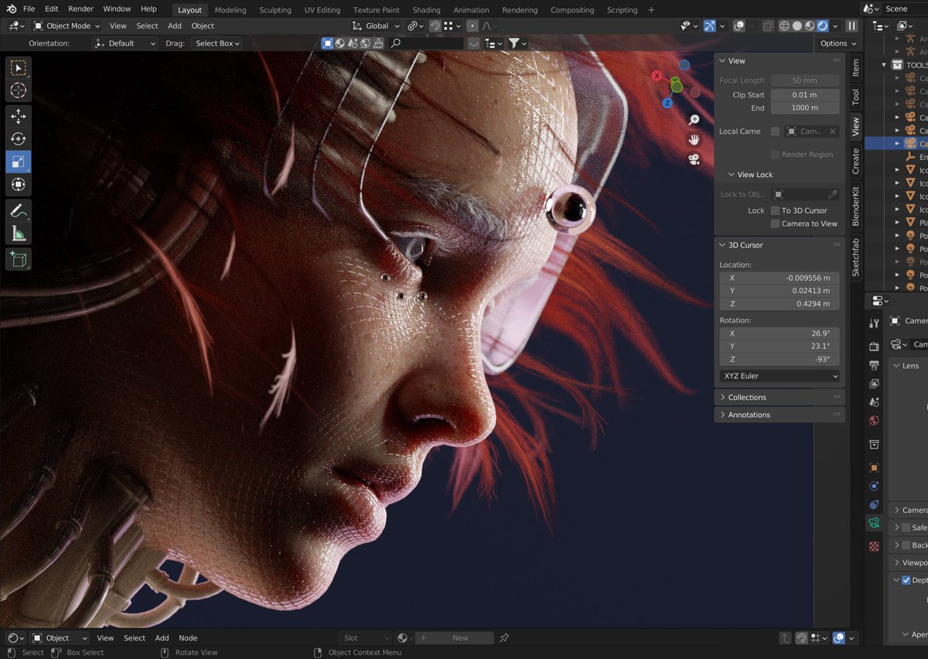Select the Rotate tool
928x659 pixels.
point(19,139)
